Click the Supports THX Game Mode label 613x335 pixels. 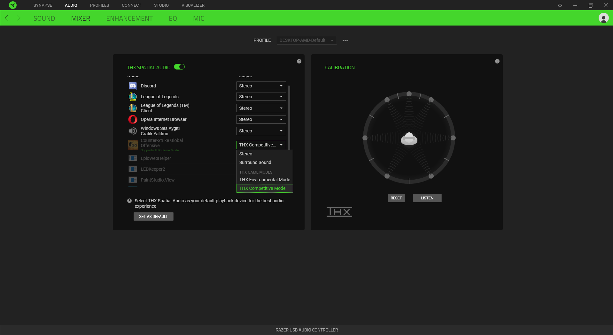[x=160, y=150]
